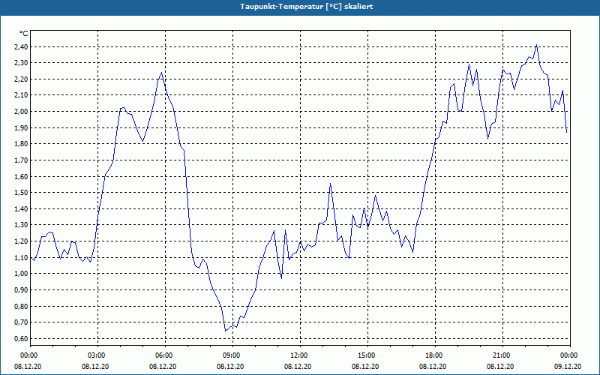
Task: Click the "1,10" y-axis label
Action: coord(21,257)
